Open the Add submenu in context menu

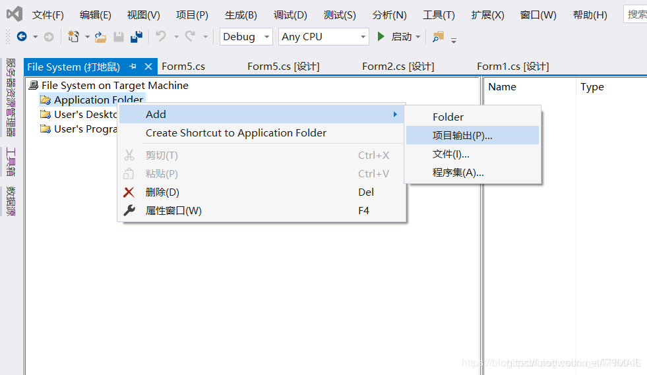[261, 114]
